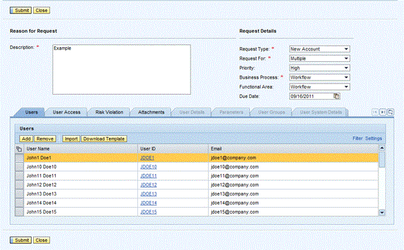Switch to the Risk Violation tab
This screenshot has height=250, width=404.
click(109, 112)
